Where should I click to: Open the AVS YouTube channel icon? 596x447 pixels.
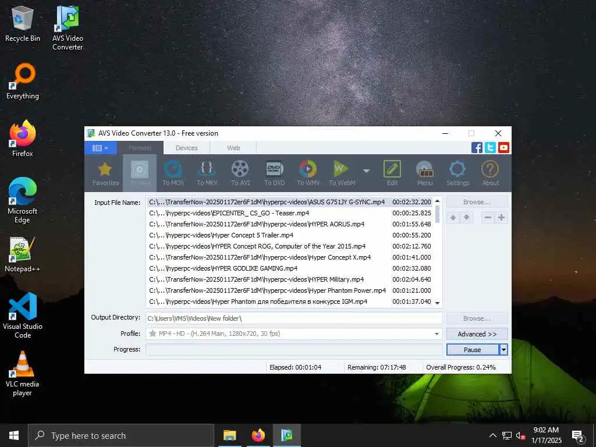click(503, 147)
